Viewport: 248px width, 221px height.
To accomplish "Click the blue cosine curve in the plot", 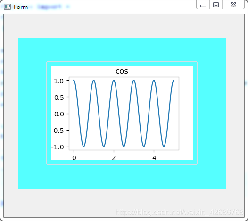I will point(124,113).
